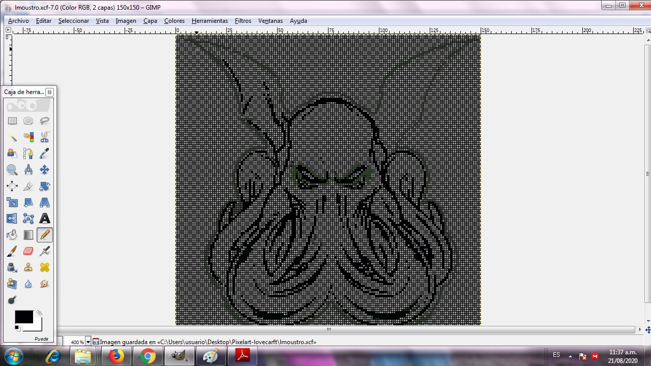Select the Move tool
Image resolution: width=651 pixels, height=366 pixels.
click(45, 170)
